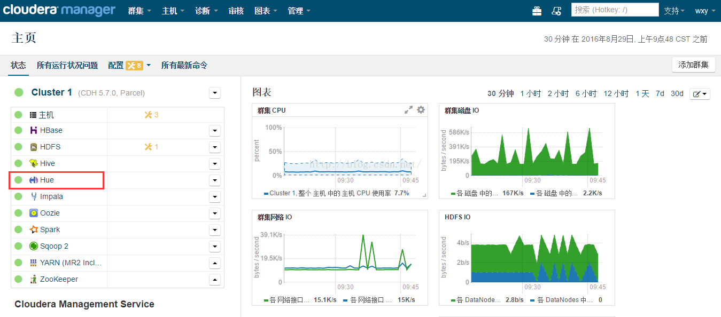Click the Sqoop 2 service icon
Viewport: 721px width, 317px height.
[34, 246]
